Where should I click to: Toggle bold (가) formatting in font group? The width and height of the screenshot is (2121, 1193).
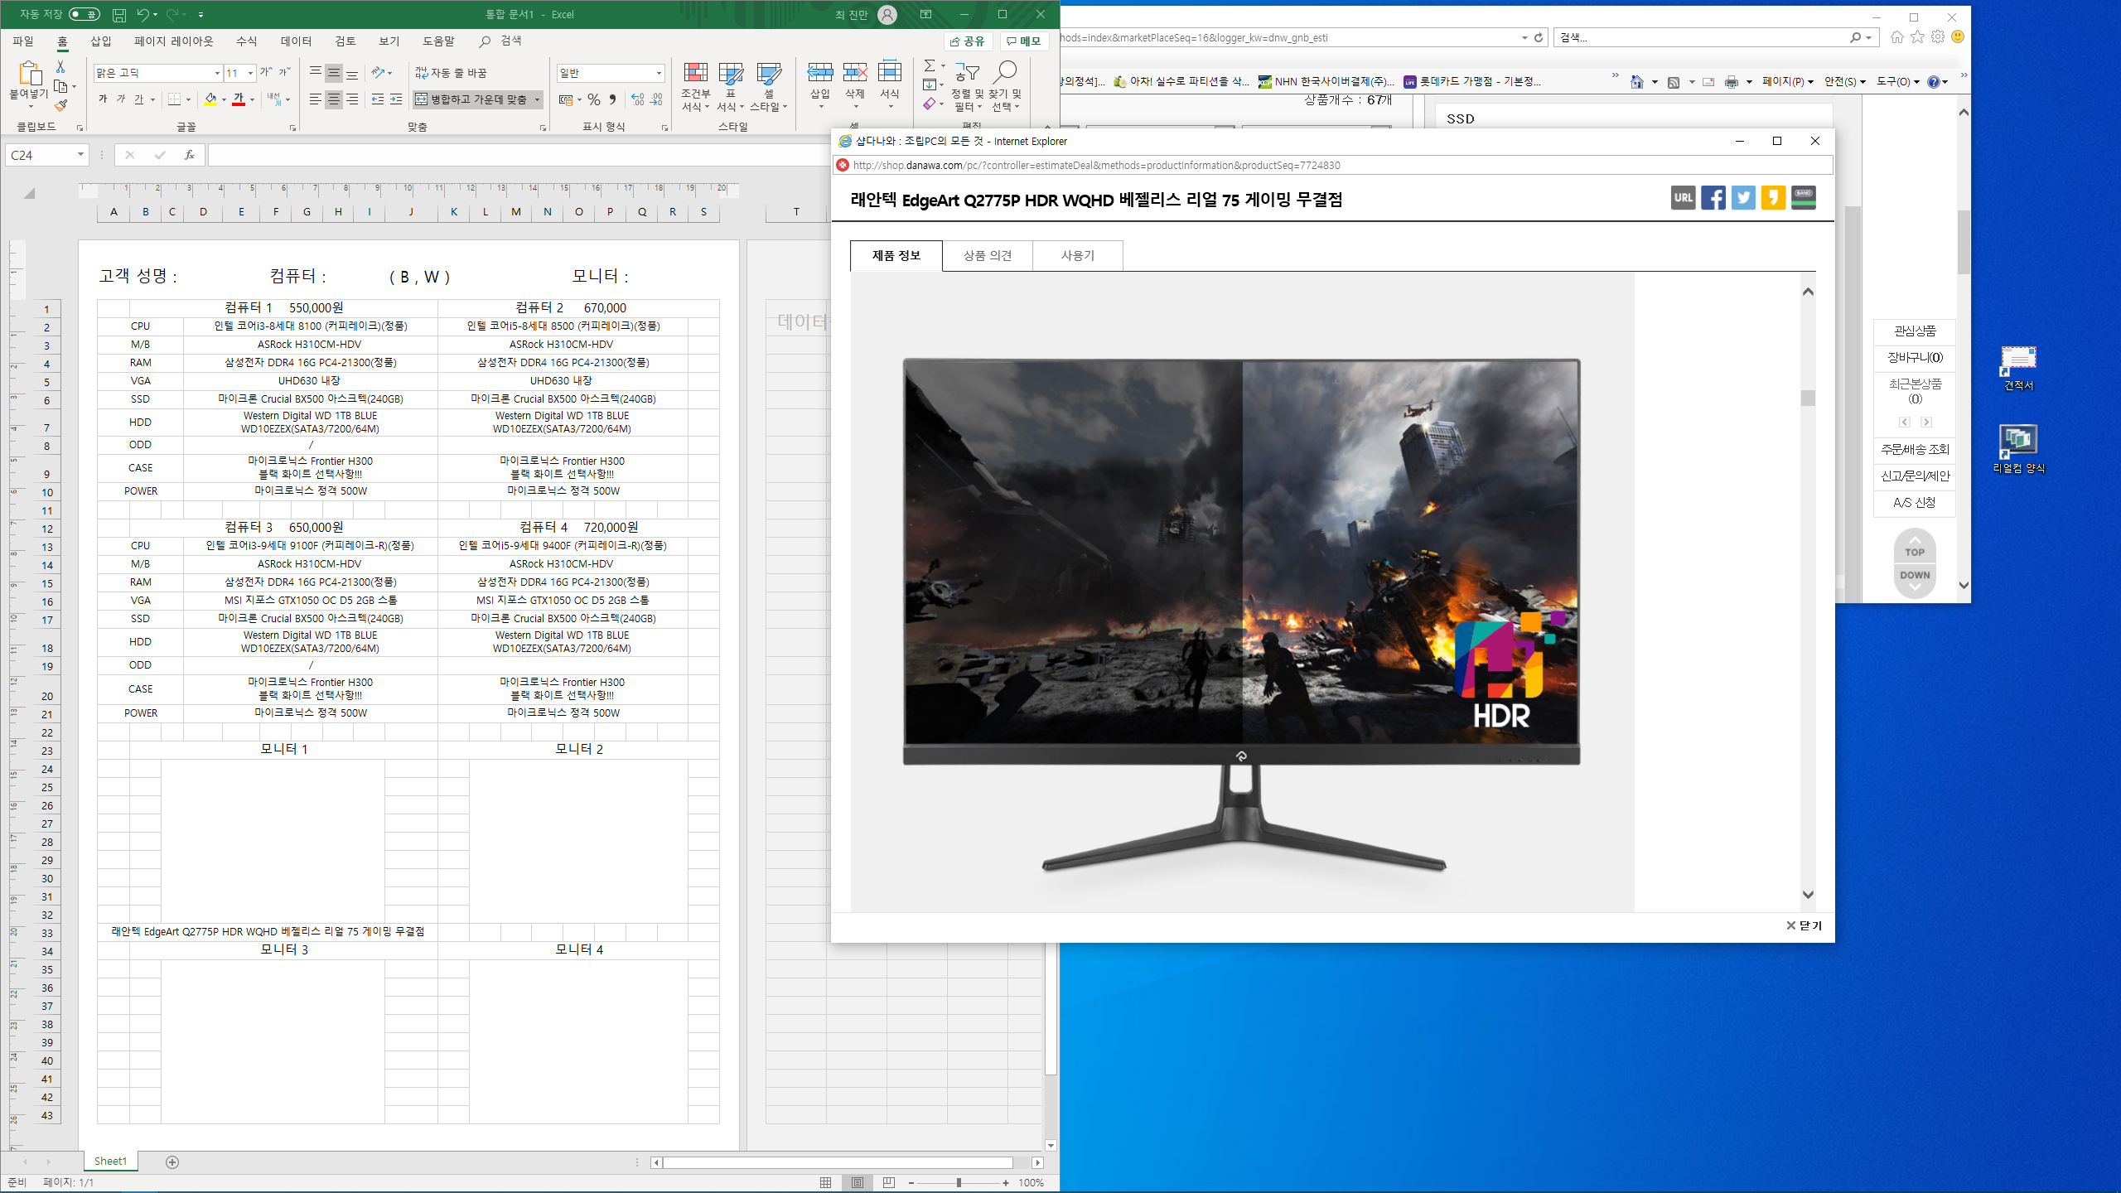point(103,99)
